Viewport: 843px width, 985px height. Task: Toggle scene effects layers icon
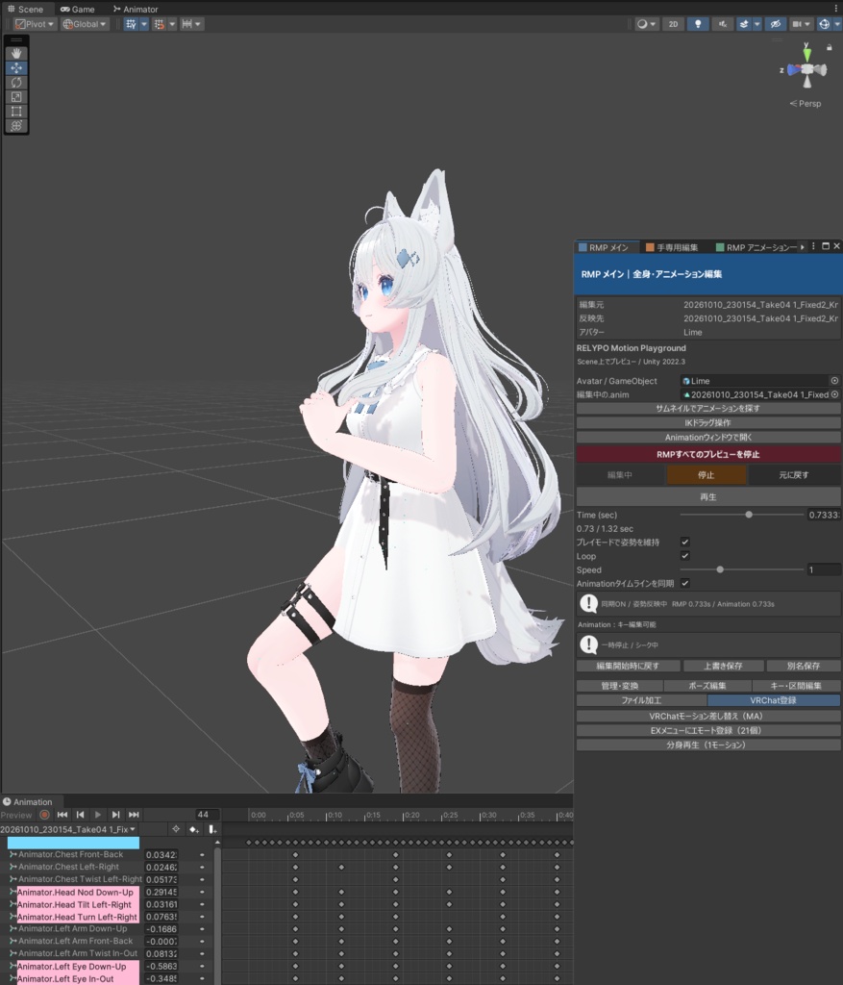(744, 24)
